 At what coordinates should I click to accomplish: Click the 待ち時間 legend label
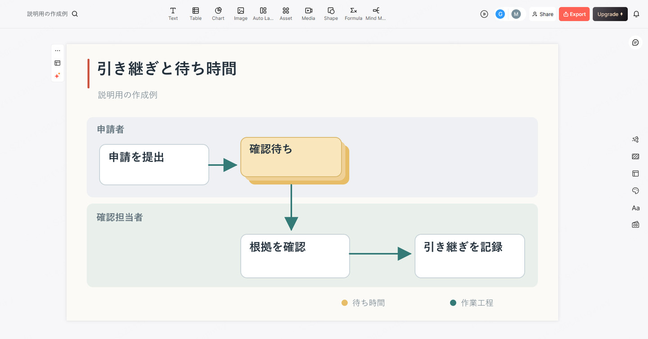pos(369,303)
